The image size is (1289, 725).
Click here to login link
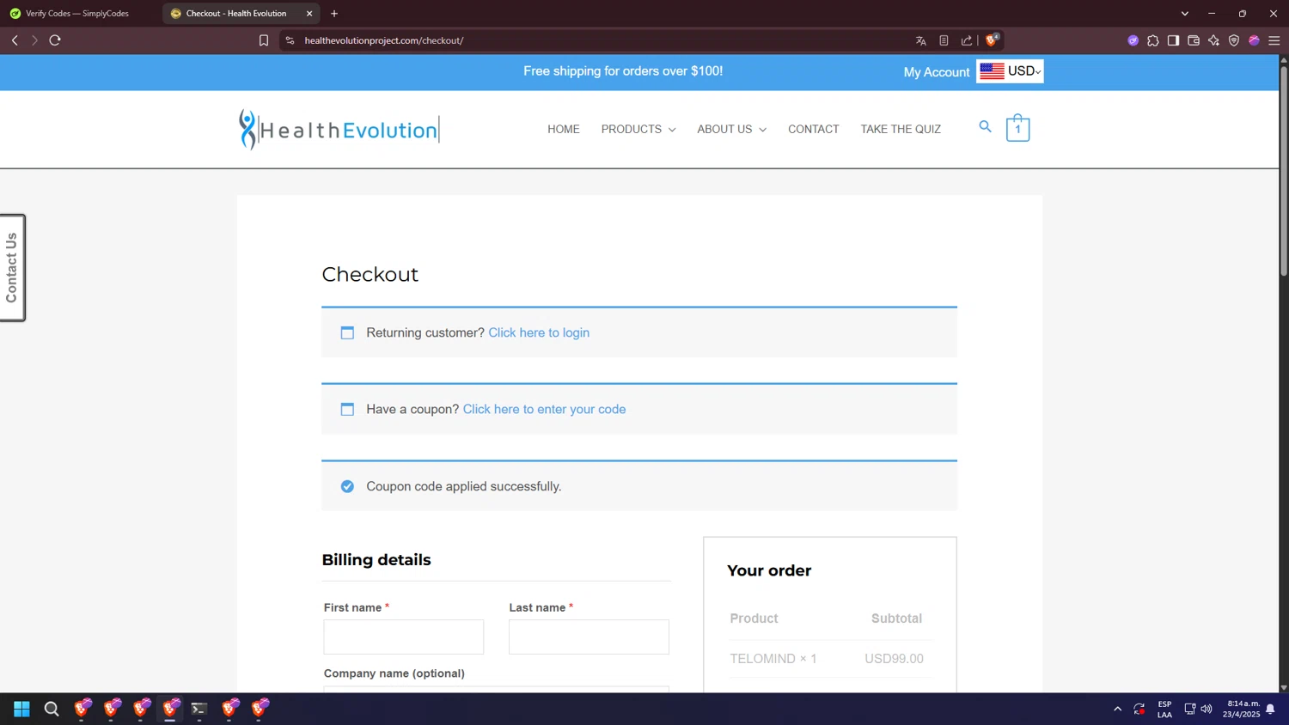(x=539, y=332)
